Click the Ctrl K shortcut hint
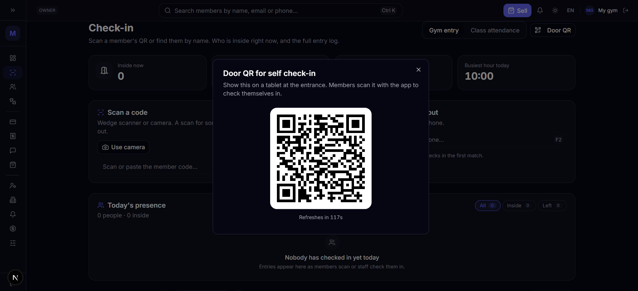Image resolution: width=638 pixels, height=291 pixels. 388,10
